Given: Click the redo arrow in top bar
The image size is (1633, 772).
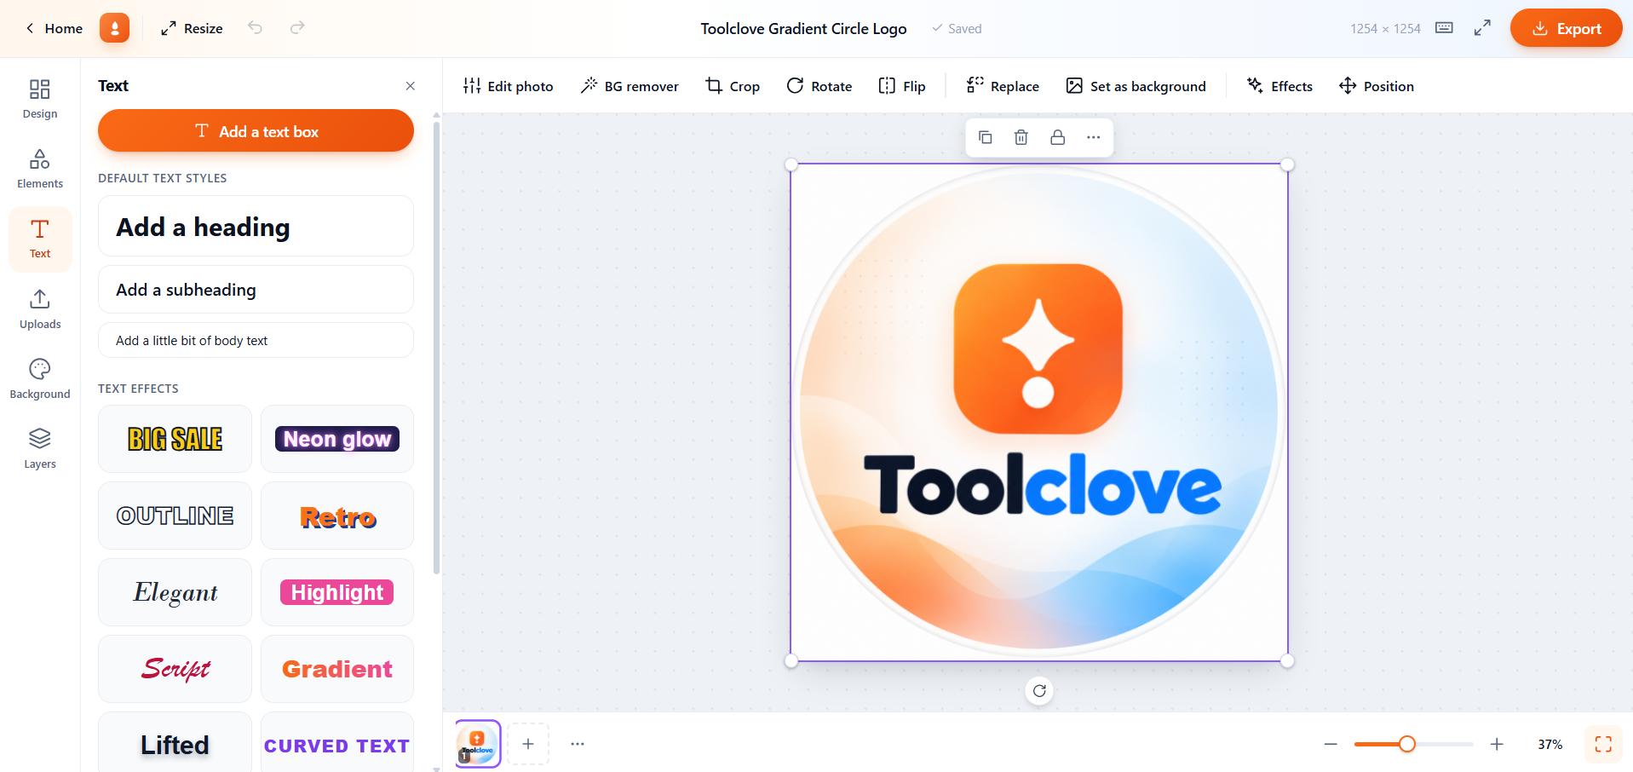Looking at the screenshot, I should [297, 28].
